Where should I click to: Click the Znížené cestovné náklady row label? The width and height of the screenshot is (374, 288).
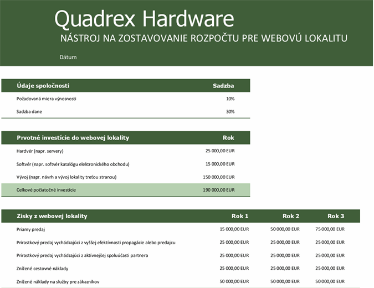[44, 268]
